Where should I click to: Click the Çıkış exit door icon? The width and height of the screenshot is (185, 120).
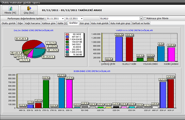click(29, 9)
